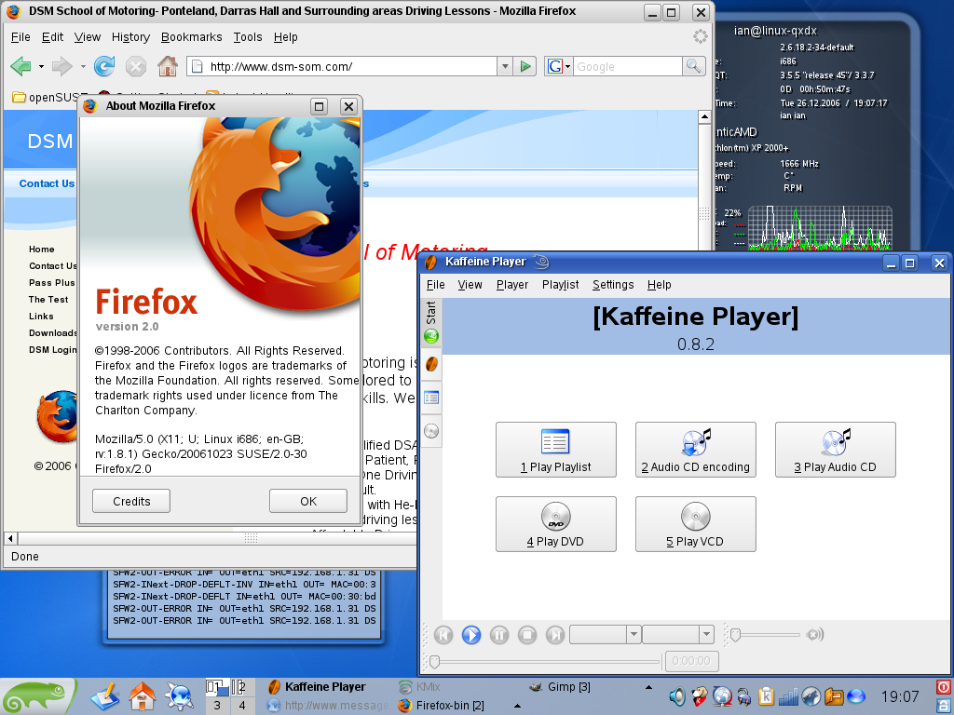The height and width of the screenshot is (715, 954).
Task: Open Forward button history dropdown
Action: (x=83, y=66)
